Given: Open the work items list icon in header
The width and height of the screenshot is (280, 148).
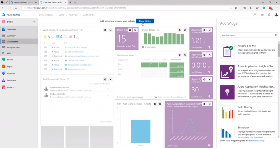Looking at the screenshot, I should [x=262, y=15].
